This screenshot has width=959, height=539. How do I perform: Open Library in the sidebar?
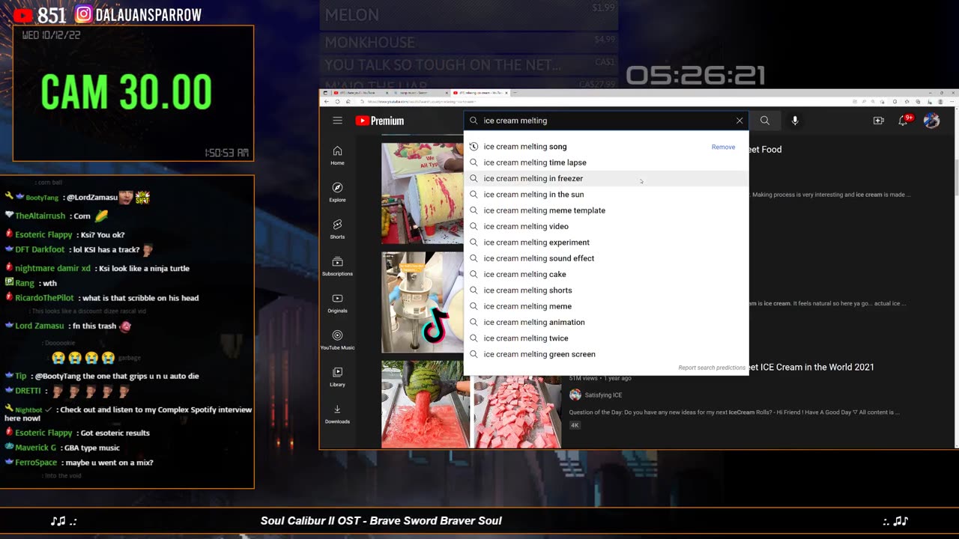[x=338, y=377]
